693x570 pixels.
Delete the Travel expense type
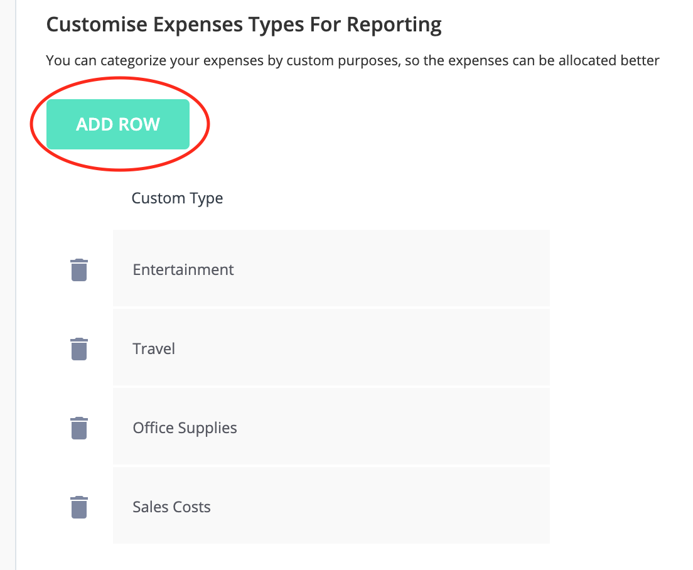(79, 349)
